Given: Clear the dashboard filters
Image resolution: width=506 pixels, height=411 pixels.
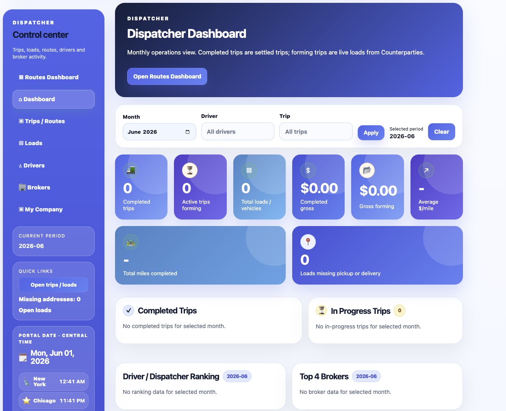Looking at the screenshot, I should (x=441, y=132).
